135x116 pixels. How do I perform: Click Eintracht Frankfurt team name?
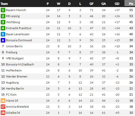(19, 28)
